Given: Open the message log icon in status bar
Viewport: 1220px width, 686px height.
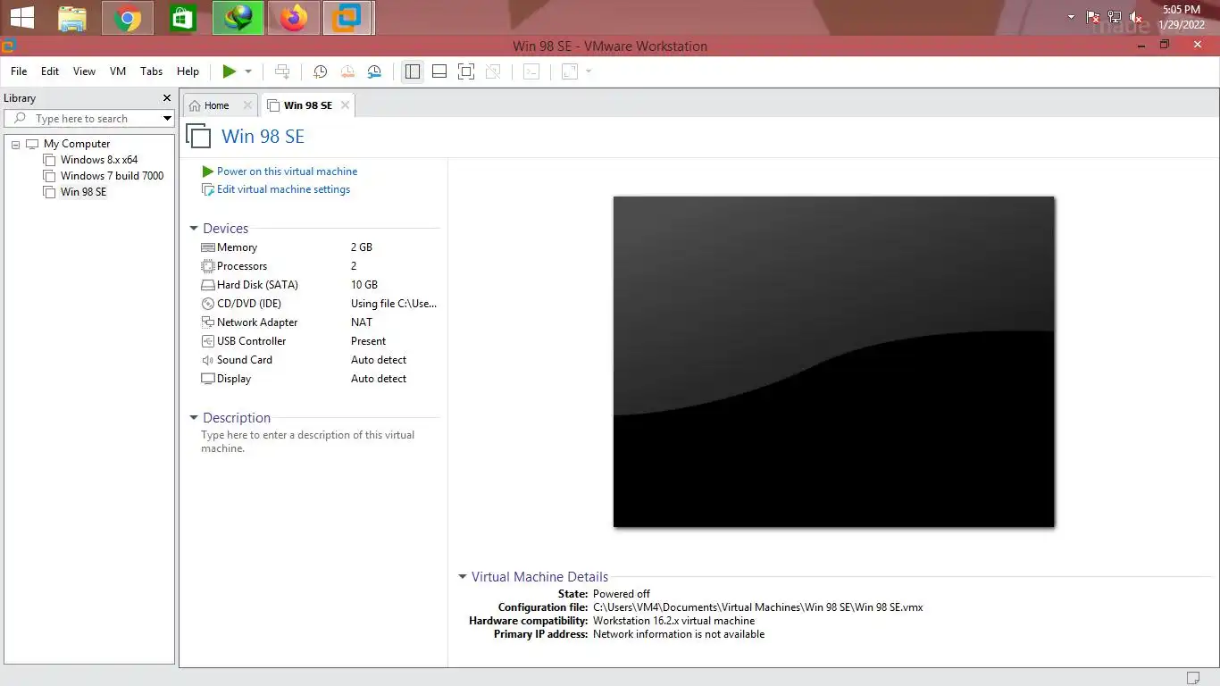Looking at the screenshot, I should click(x=1193, y=677).
